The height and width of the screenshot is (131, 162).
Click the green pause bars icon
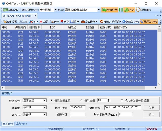point(121,10)
